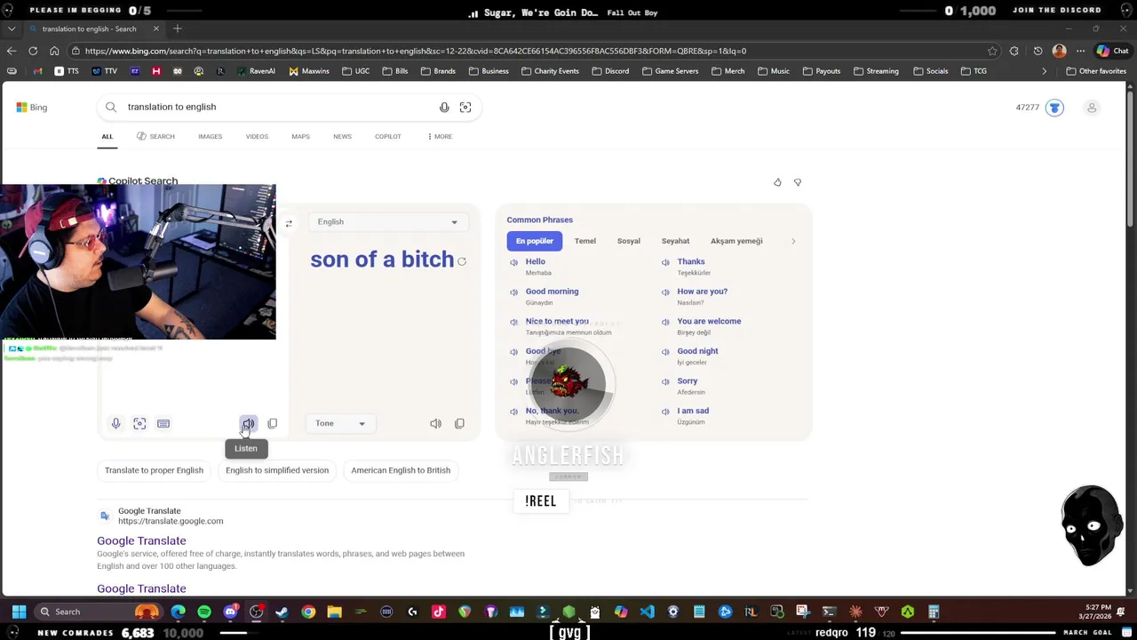Switch to the COPILOT tab

click(387, 136)
